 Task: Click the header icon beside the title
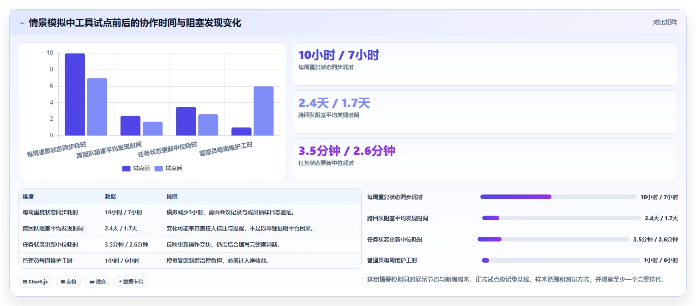tap(22, 23)
